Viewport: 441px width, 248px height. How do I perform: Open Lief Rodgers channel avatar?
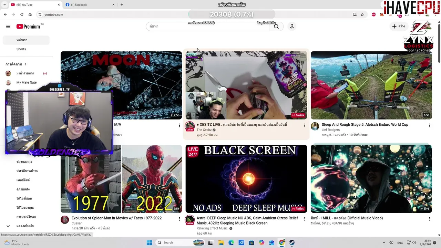315,126
